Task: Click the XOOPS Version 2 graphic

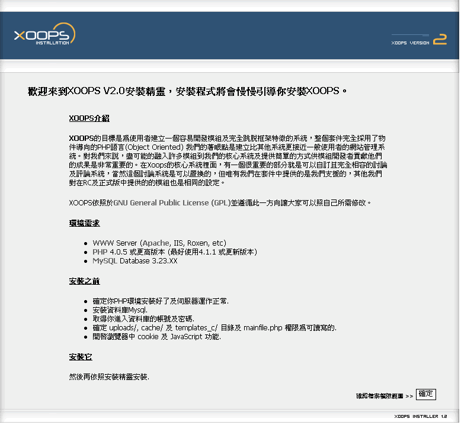Action: click(421, 40)
